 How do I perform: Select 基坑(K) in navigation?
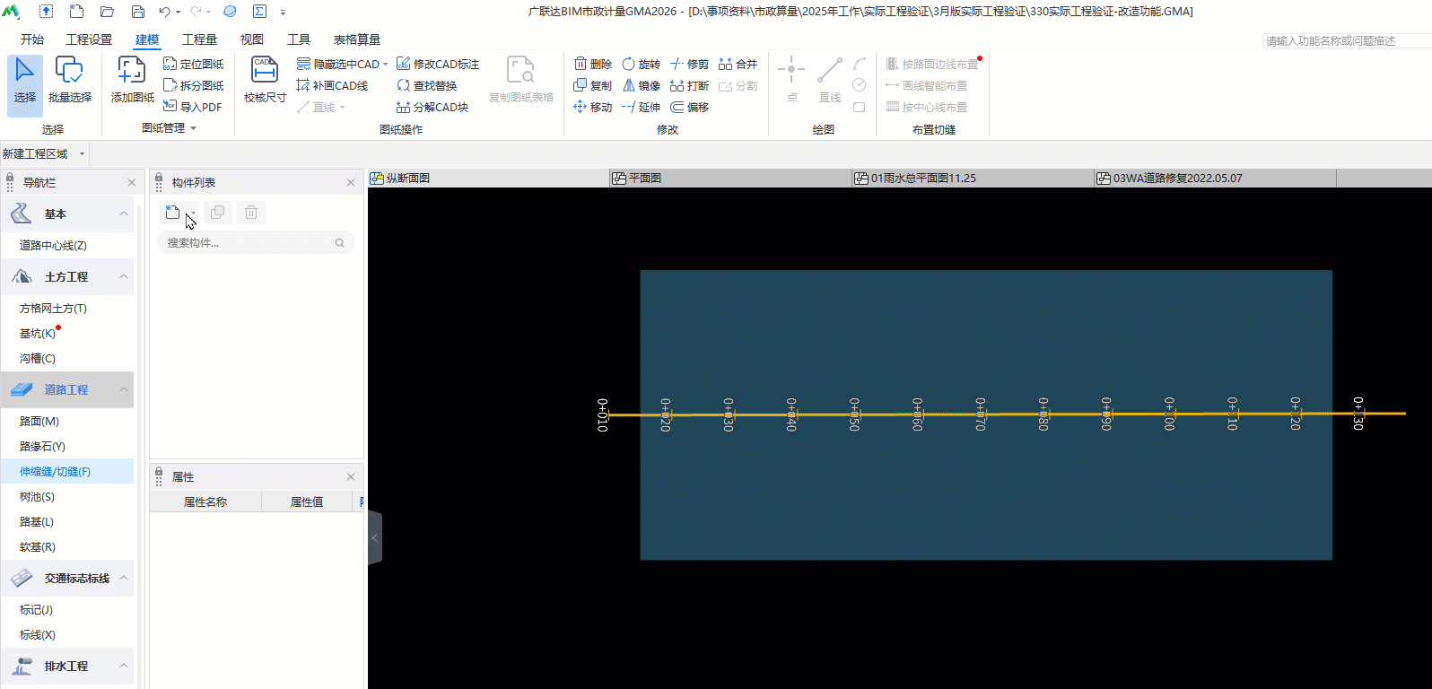[38, 333]
